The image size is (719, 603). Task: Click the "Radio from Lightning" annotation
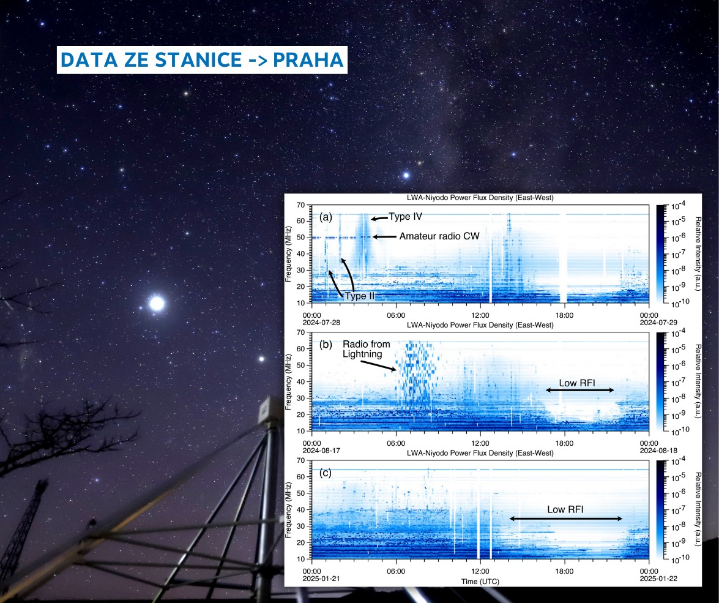[366, 349]
